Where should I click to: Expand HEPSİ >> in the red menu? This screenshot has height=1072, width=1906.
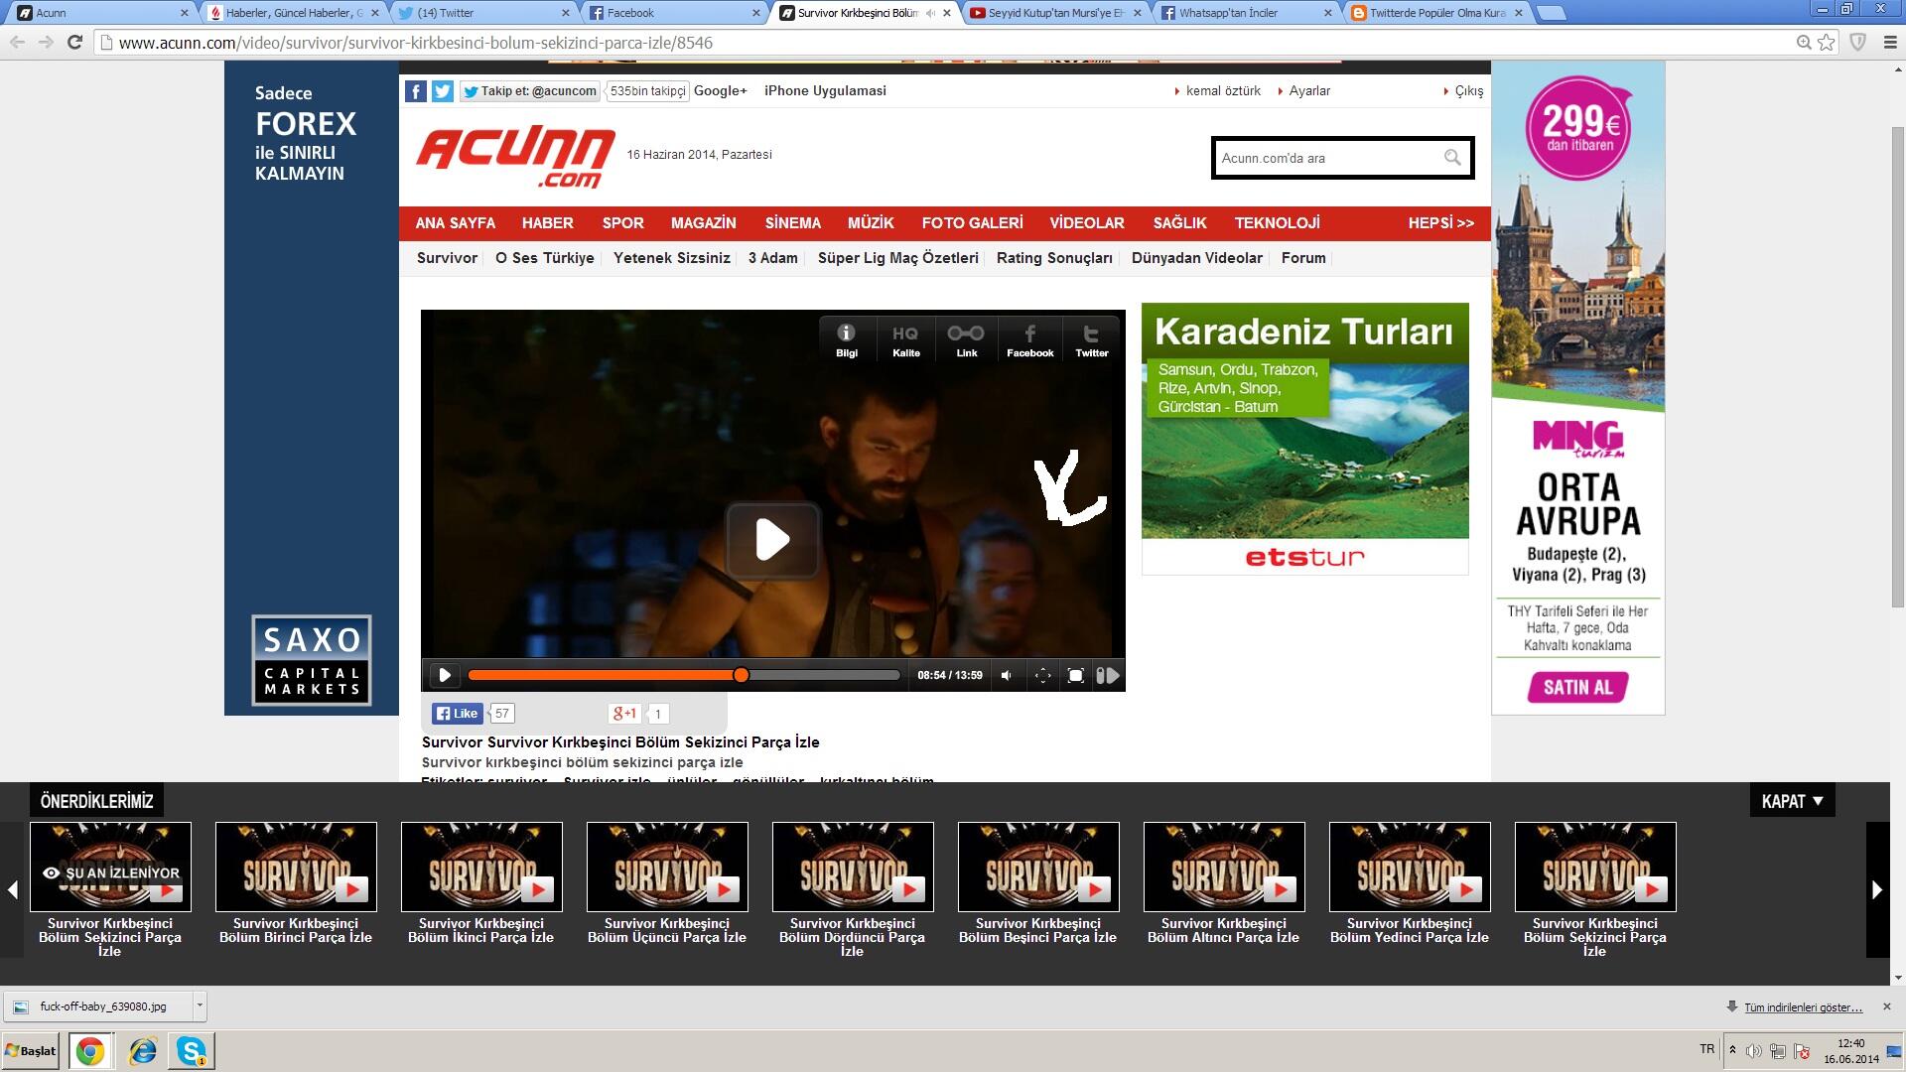click(1440, 223)
